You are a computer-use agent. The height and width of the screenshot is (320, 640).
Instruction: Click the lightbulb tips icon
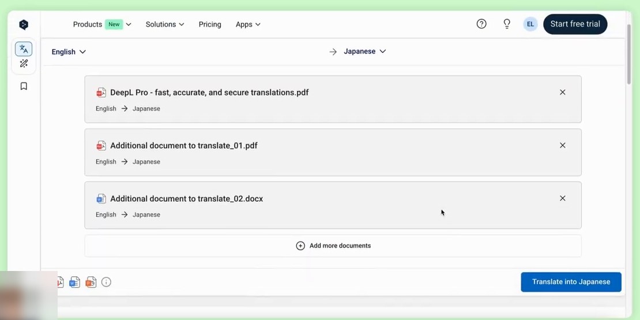click(x=507, y=24)
